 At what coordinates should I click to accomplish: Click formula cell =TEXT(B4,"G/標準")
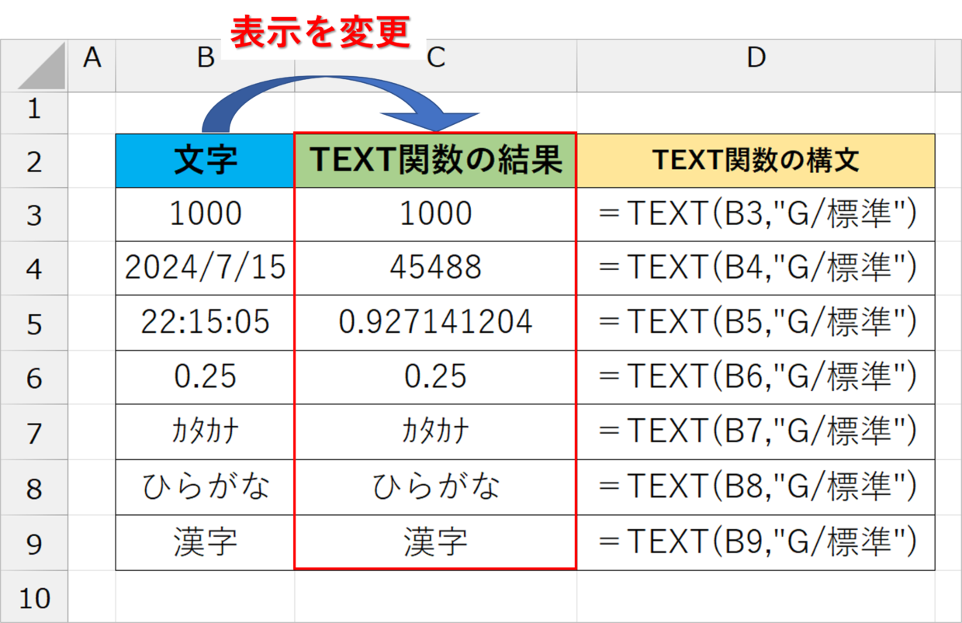coord(756,268)
